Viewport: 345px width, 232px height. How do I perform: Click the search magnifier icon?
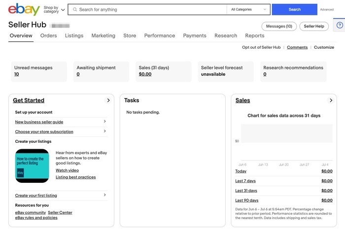pyautogui.click(x=74, y=9)
